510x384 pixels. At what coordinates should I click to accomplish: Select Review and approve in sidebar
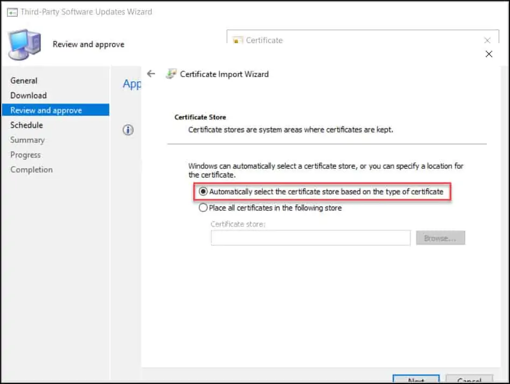tap(55, 110)
